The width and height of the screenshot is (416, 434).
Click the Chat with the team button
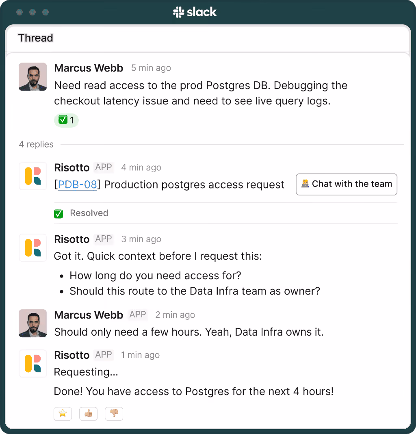coord(347,184)
